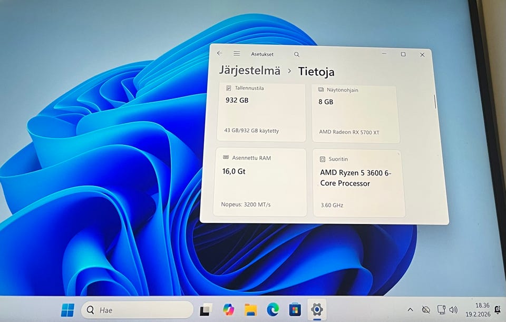This screenshot has height=322, width=506.
Task: Click the 3.60 GHz value
Action: pyautogui.click(x=332, y=205)
